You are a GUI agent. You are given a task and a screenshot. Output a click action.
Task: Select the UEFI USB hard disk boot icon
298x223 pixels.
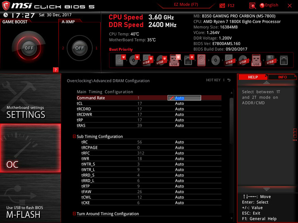(x=148, y=60)
